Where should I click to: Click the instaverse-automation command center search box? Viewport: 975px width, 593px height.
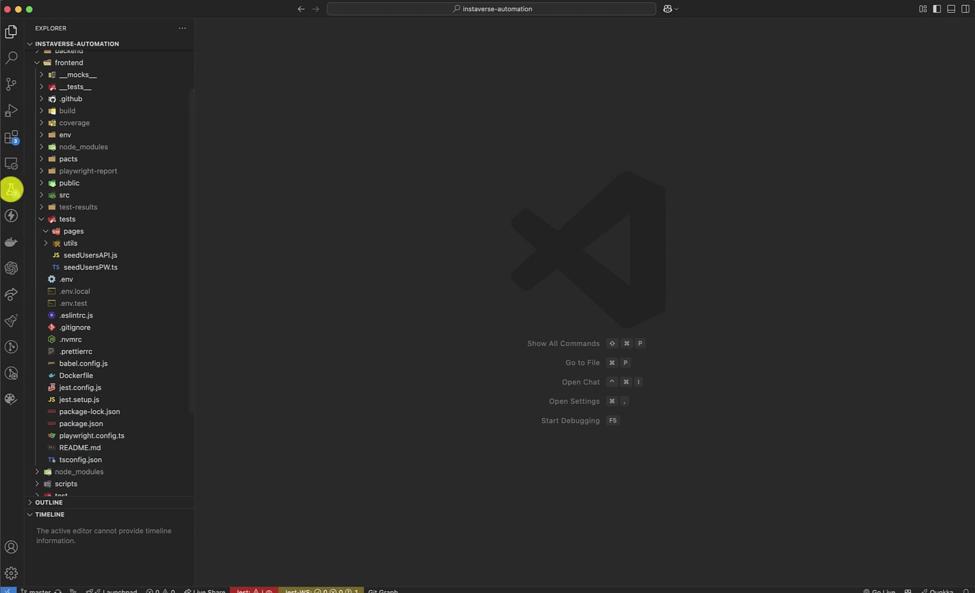[x=491, y=9]
